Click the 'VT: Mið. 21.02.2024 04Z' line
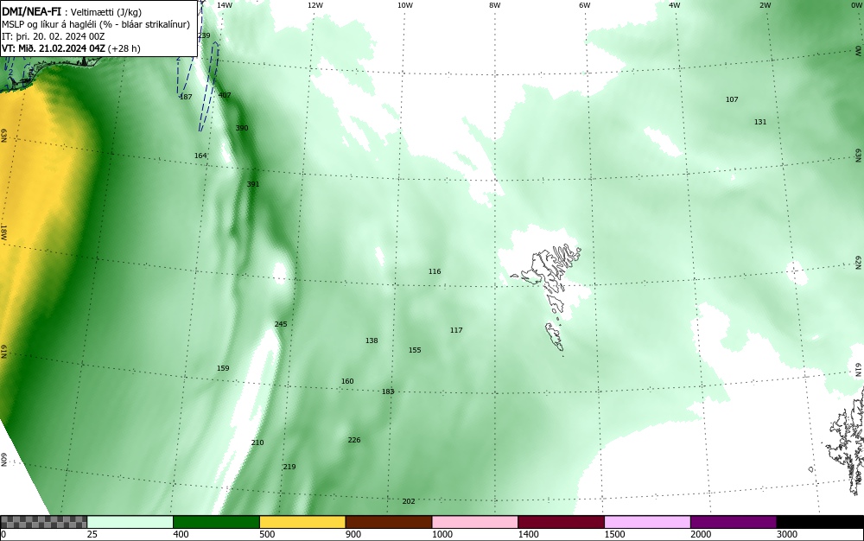The image size is (864, 541). click(x=71, y=48)
